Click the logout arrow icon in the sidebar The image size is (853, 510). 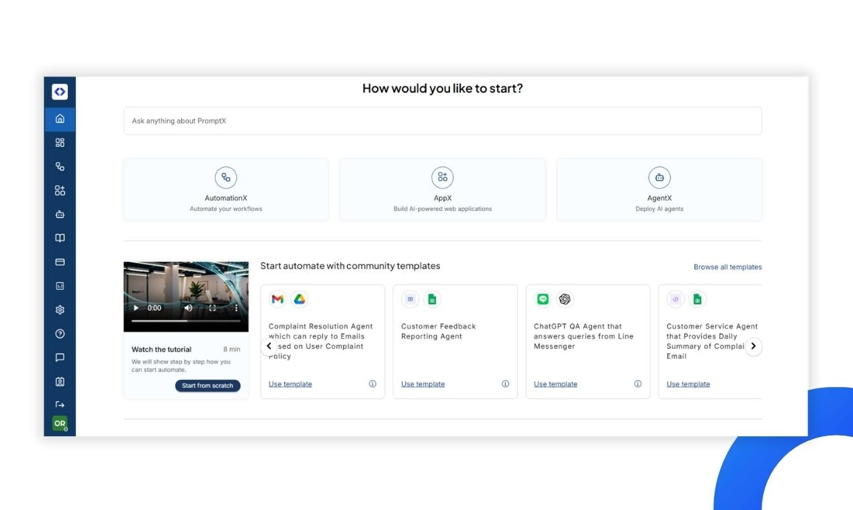point(60,405)
